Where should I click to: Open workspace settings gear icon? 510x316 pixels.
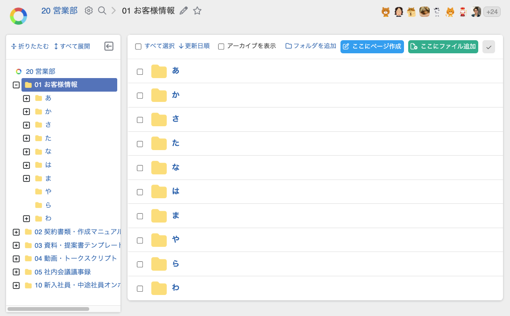tap(89, 11)
